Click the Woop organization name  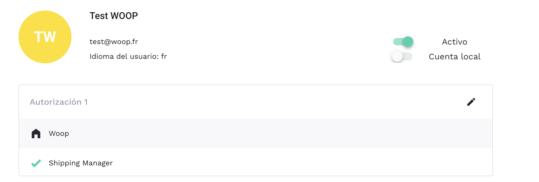(x=59, y=133)
